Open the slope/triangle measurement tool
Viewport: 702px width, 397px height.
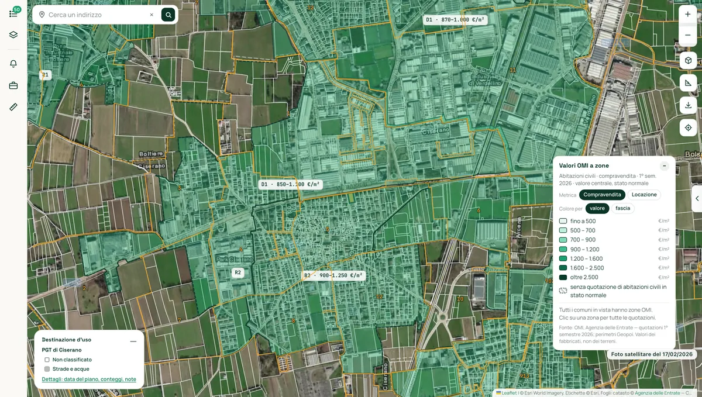[688, 83]
